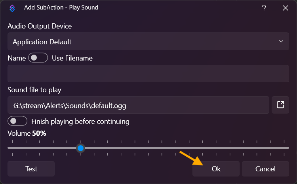Click the Test button
This screenshot has height=184, width=297.
click(31, 169)
